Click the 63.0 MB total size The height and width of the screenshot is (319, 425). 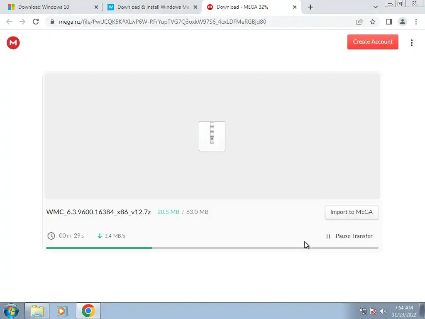click(x=197, y=212)
